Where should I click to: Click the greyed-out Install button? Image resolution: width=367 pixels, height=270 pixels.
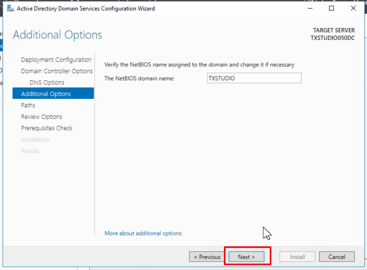(297, 257)
